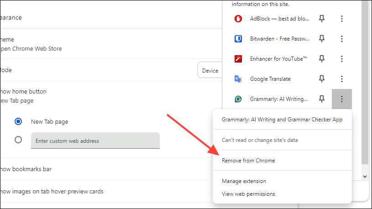The height and width of the screenshot is (209, 372).
Task: Close Grammarly three-dot options menu
Action: coord(341,99)
